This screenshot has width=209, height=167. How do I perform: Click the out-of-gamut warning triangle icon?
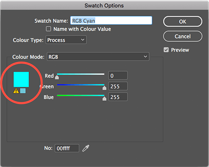(16, 91)
